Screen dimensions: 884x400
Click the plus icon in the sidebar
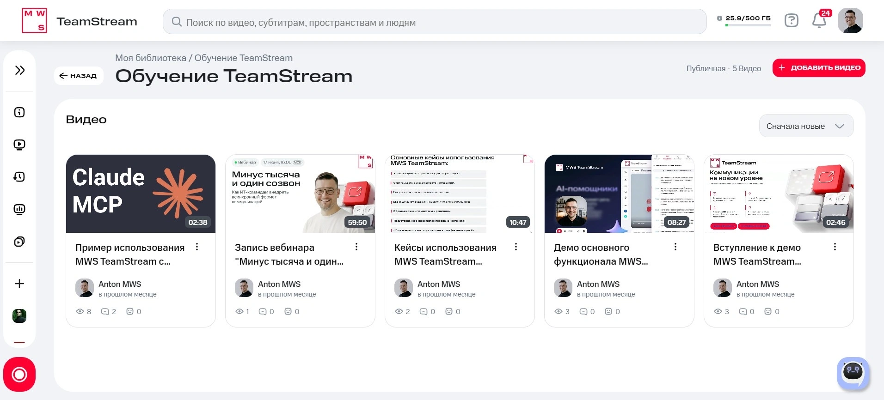point(19,284)
